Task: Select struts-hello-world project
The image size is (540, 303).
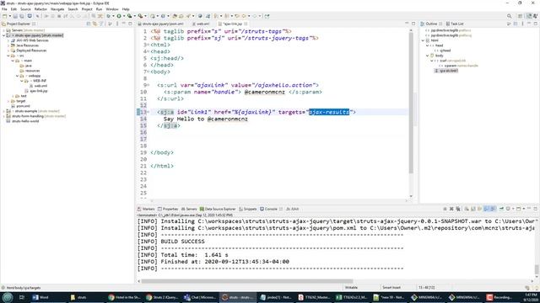Action: [24, 121]
